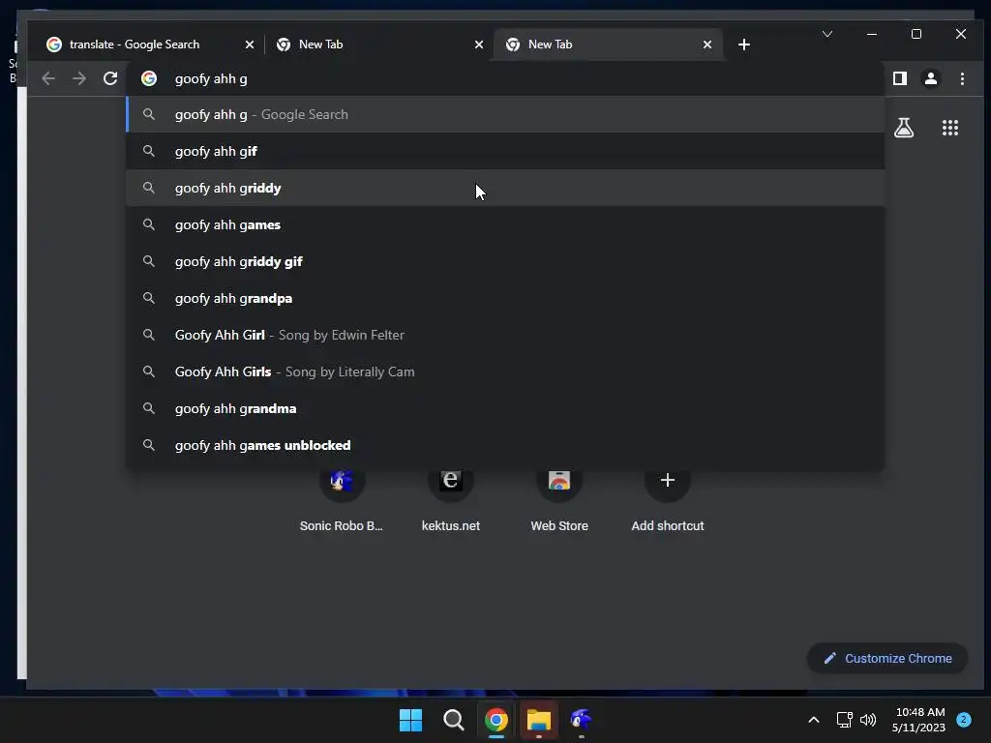
Task: Open Chrome three-dot menu
Action: [962, 78]
